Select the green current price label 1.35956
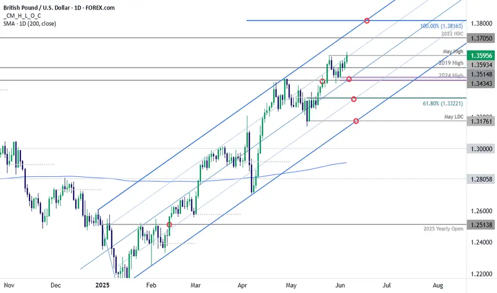 (x=481, y=55)
